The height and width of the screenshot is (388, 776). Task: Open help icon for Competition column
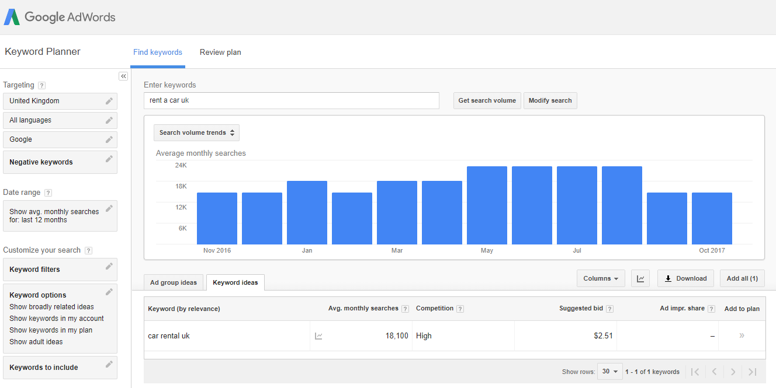(x=460, y=309)
